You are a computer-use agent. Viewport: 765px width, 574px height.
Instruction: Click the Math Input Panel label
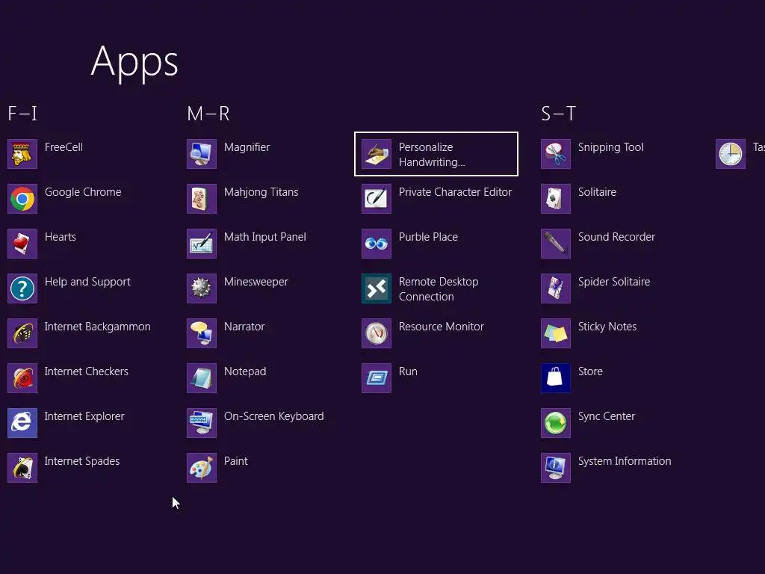[265, 237]
